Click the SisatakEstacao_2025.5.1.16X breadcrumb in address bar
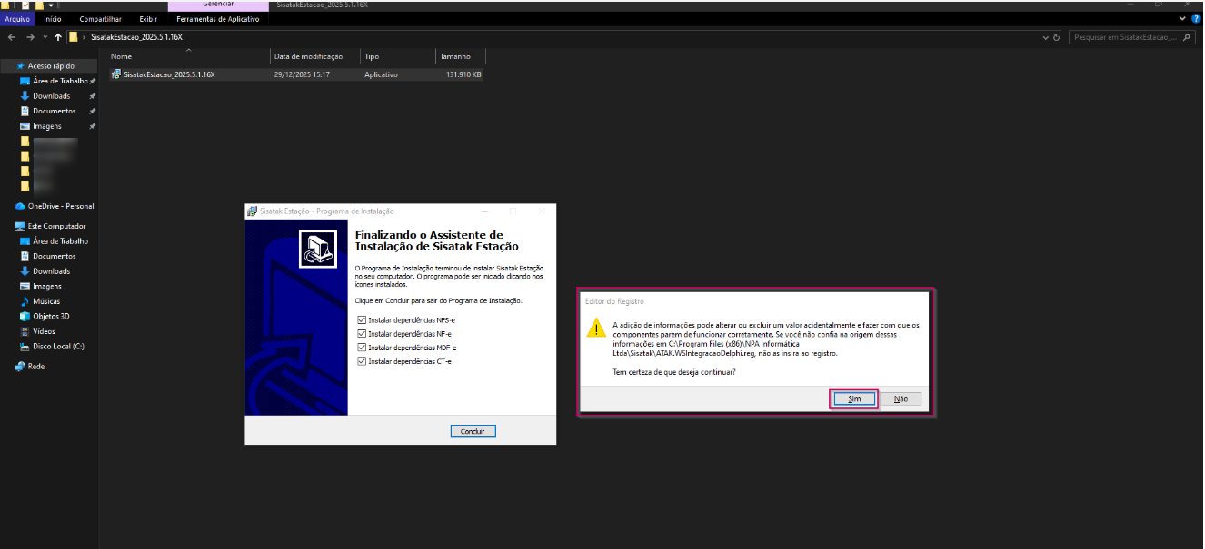 pos(137,37)
